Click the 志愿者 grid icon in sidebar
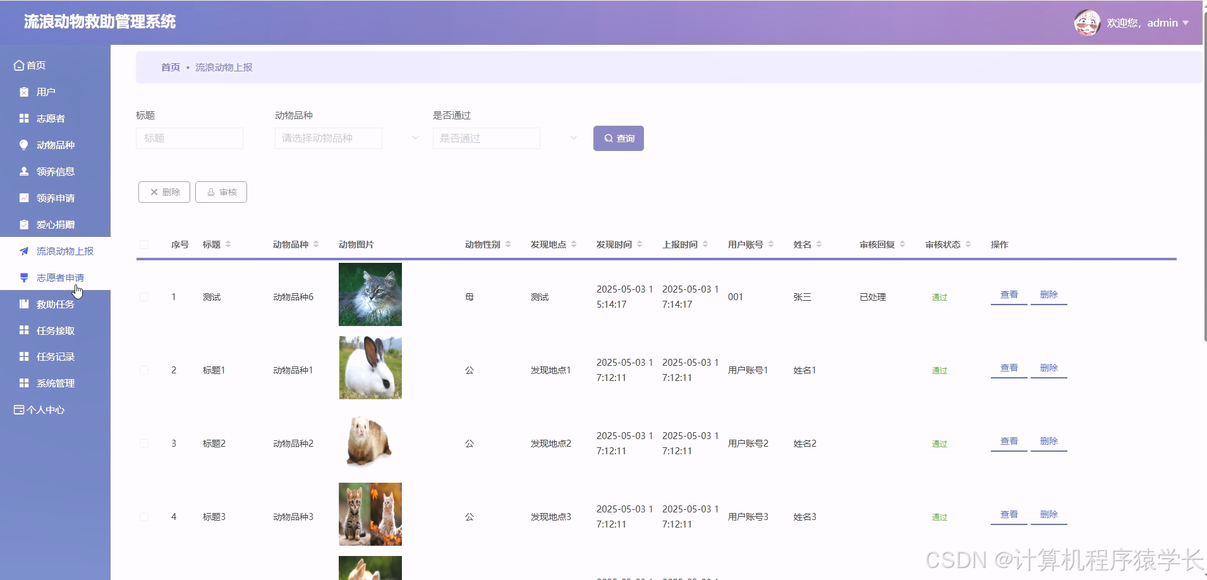The width and height of the screenshot is (1207, 580). point(23,118)
